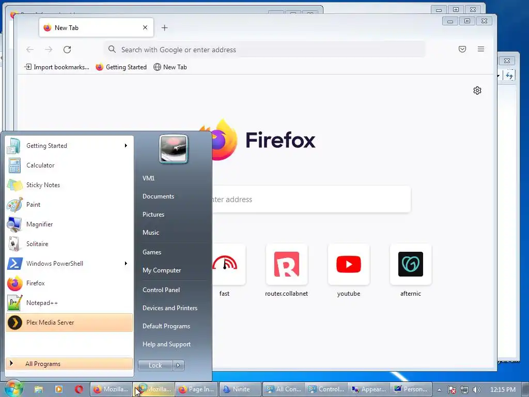This screenshot has width=529, height=397.
Task: Open the VM1 user folder
Action: tap(148, 178)
